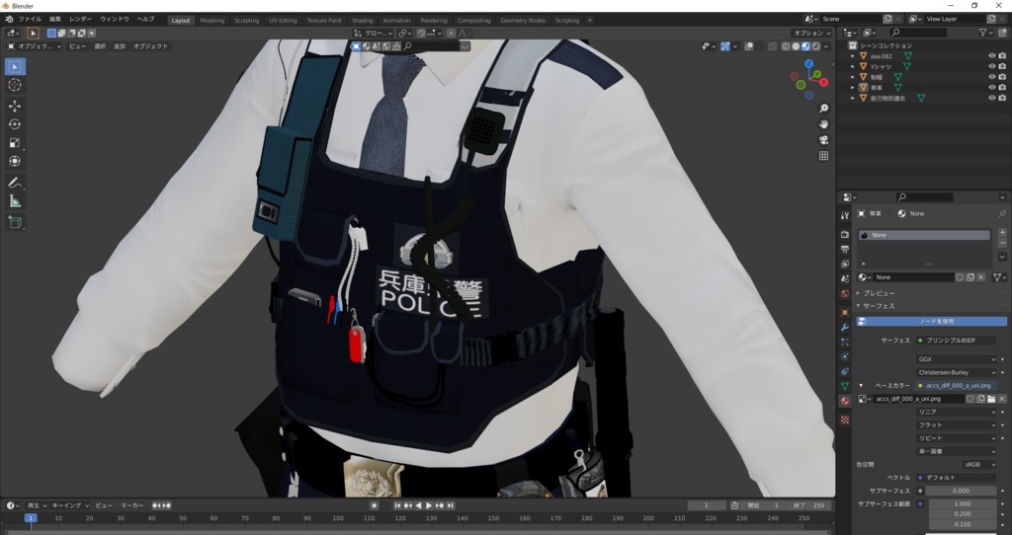1012x535 pixels.
Task: Switch to Wireframe viewport shading
Action: tap(786, 46)
